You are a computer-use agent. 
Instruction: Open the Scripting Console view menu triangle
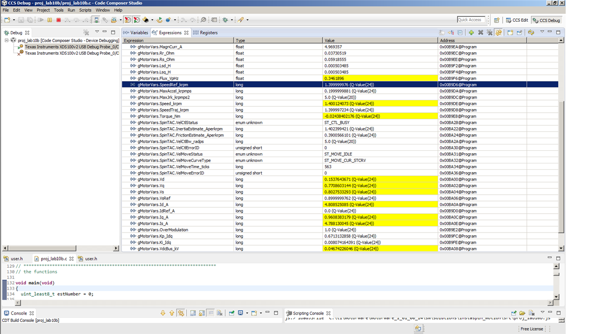542,313
